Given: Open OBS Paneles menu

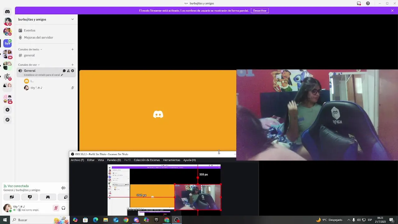Looking at the screenshot, I should [x=114, y=160].
